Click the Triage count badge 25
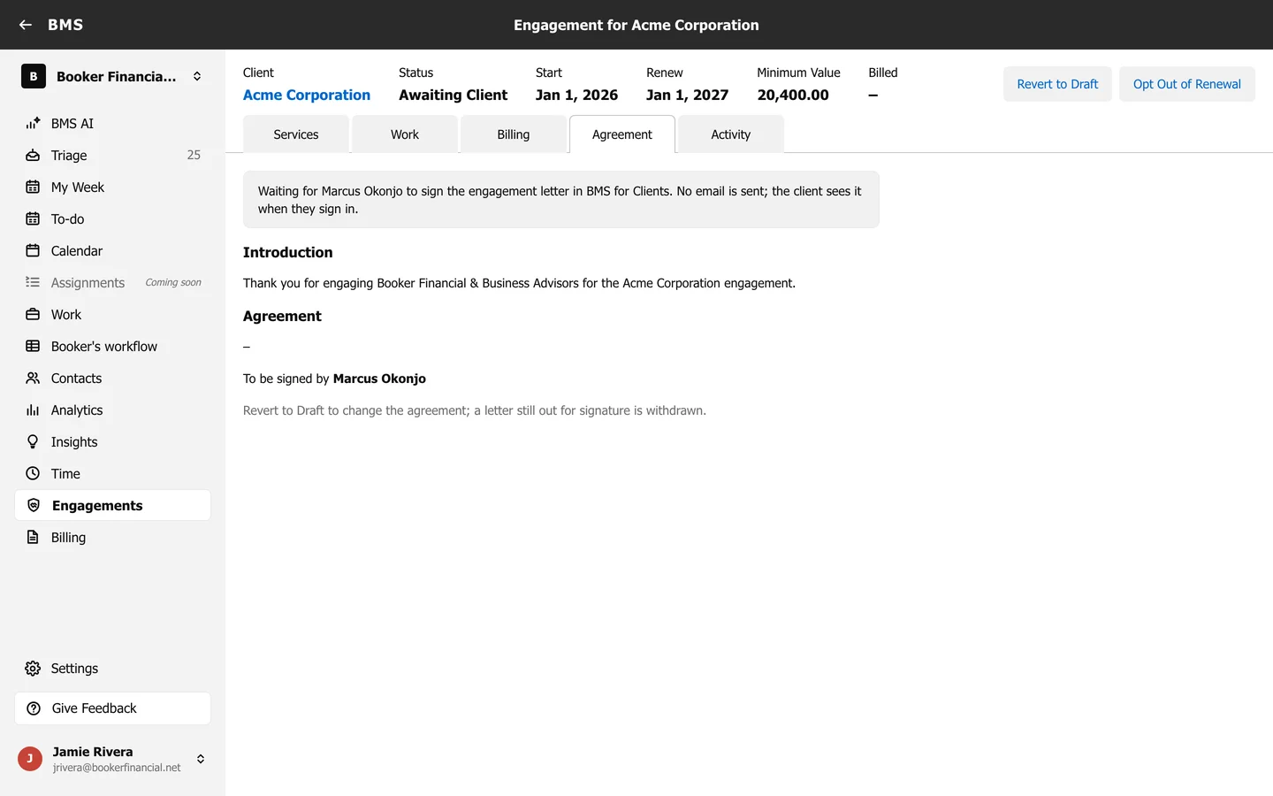 (x=194, y=155)
